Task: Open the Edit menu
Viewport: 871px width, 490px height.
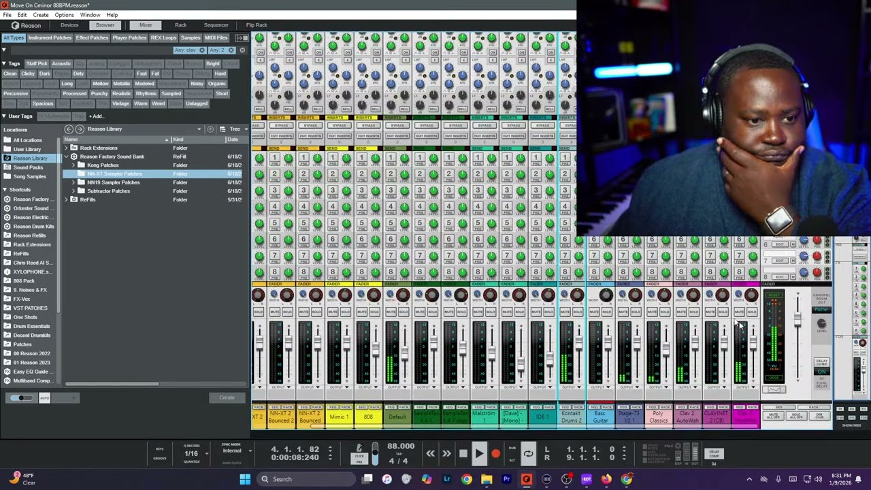Action: point(22,15)
